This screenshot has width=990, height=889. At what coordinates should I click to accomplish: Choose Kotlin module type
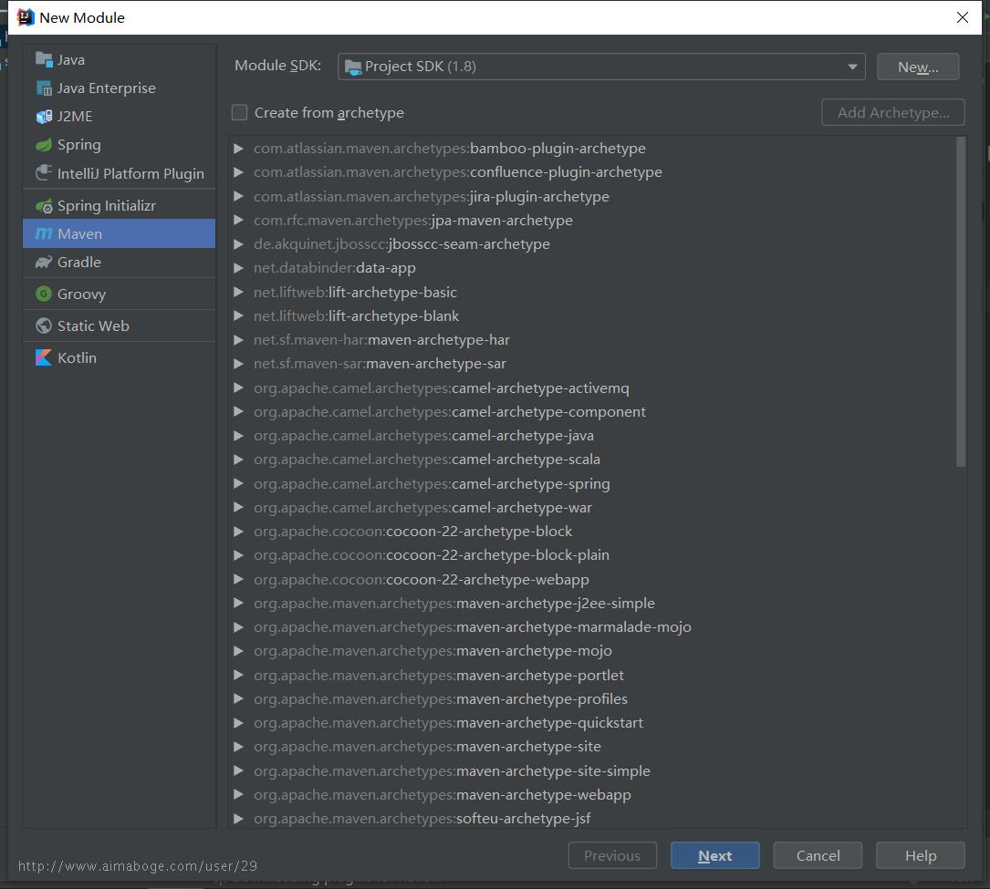click(119, 357)
